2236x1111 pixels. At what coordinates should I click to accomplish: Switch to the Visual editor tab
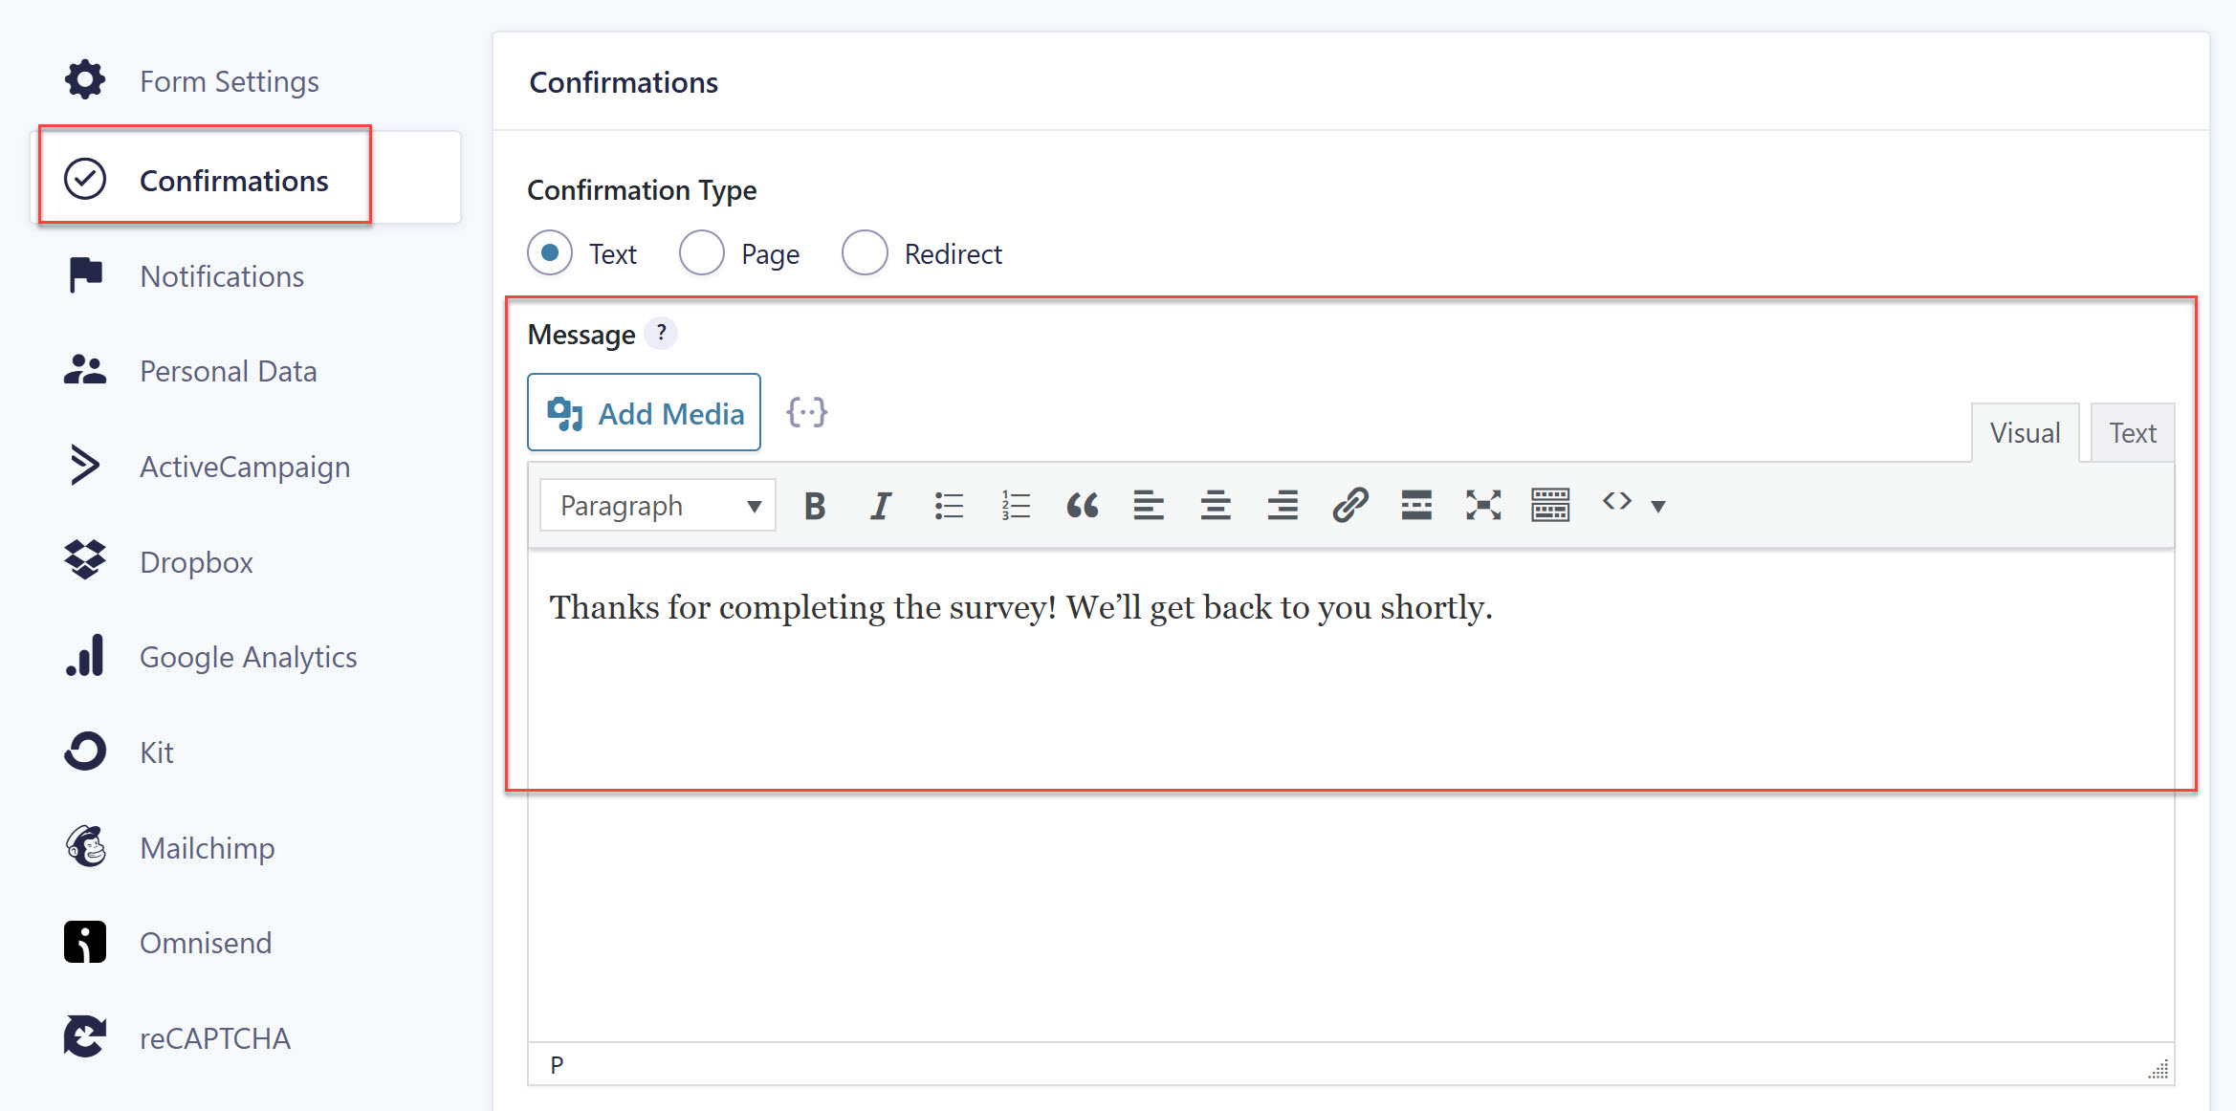(2025, 433)
